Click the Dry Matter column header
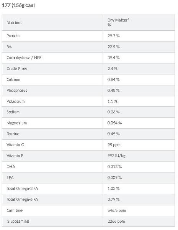The width and height of the screenshot is (178, 230). click(118, 22)
